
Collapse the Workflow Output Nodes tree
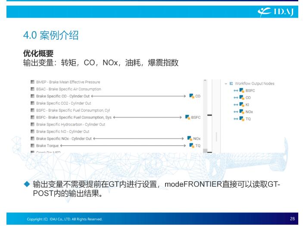[x=226, y=84]
